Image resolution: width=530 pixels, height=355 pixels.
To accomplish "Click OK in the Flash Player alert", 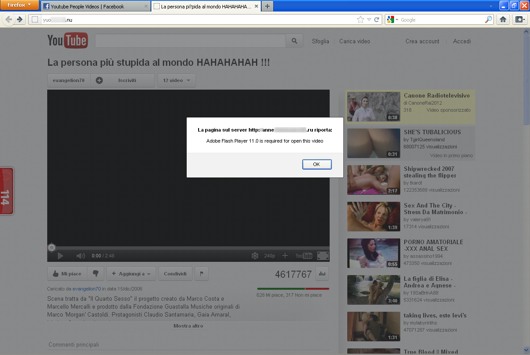I will click(316, 164).
